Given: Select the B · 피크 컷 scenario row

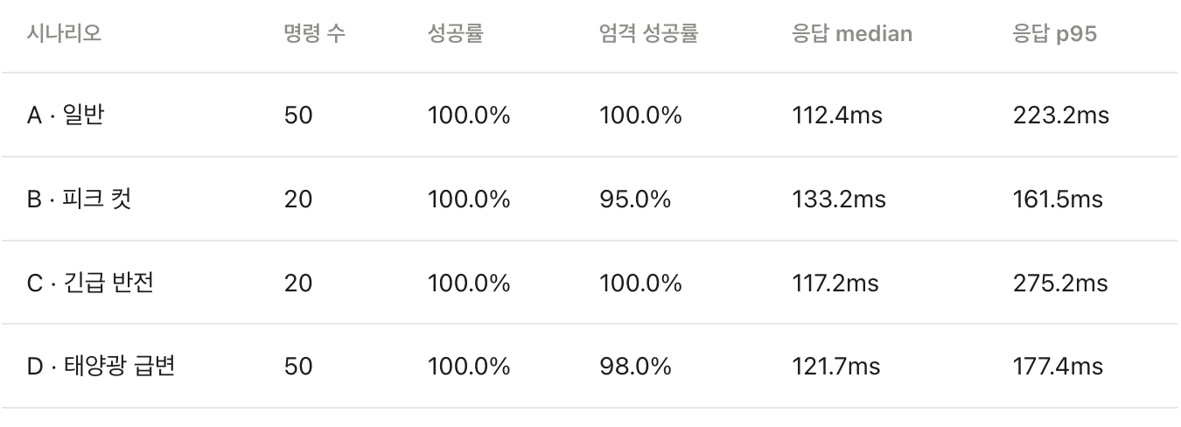Looking at the screenshot, I should pyautogui.click(x=590, y=199).
